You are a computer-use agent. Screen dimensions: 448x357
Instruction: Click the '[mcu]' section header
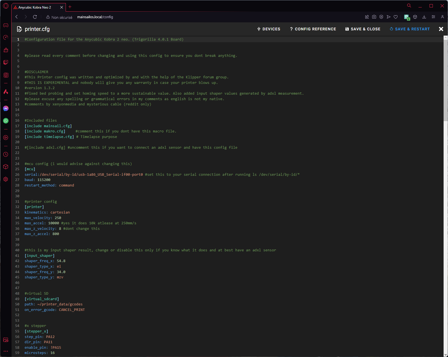click(x=30, y=169)
